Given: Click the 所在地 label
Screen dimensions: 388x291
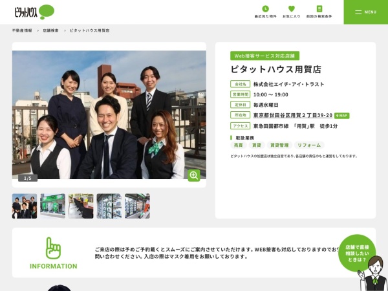Looking at the screenshot, I should (x=241, y=115).
